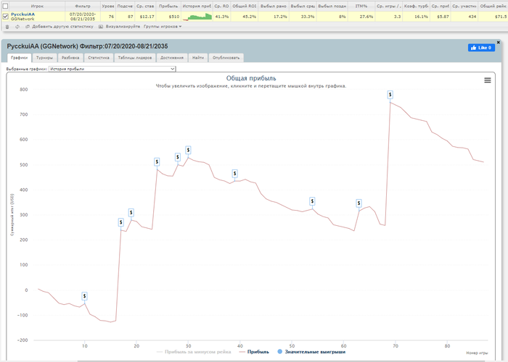The image size is (508, 362).
Task: Open the Найти tab
Action: click(x=198, y=57)
